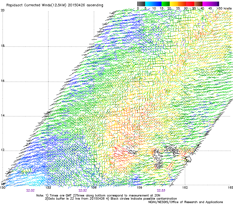Click the brown 35-40 knots color segment

(198, 4)
